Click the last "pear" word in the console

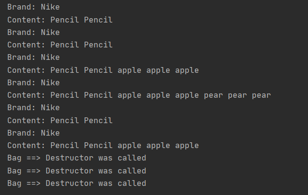point(261,95)
